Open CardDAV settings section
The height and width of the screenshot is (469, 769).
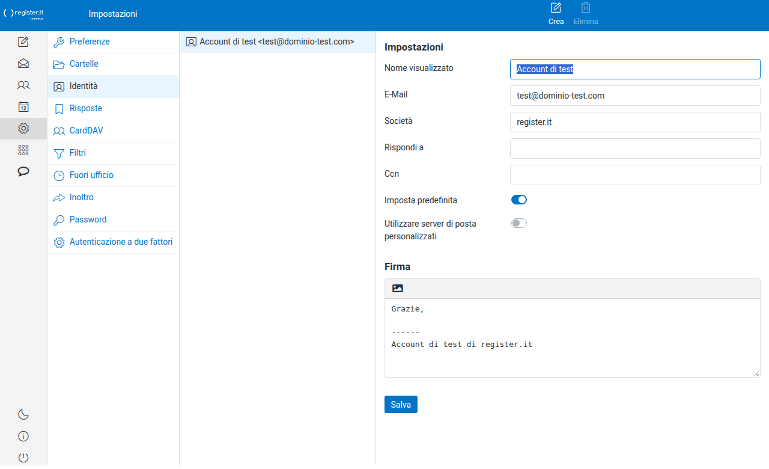114,131
